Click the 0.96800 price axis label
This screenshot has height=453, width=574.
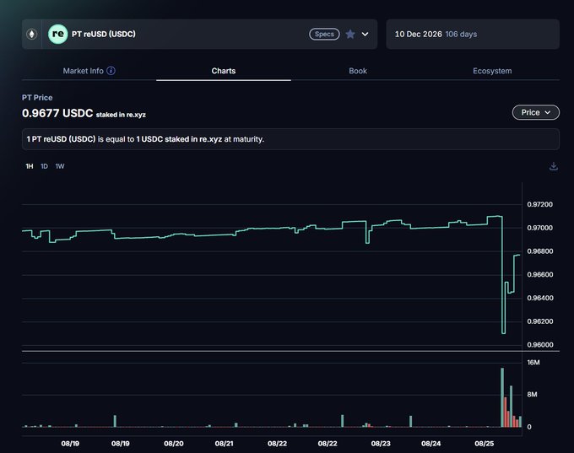(540, 251)
